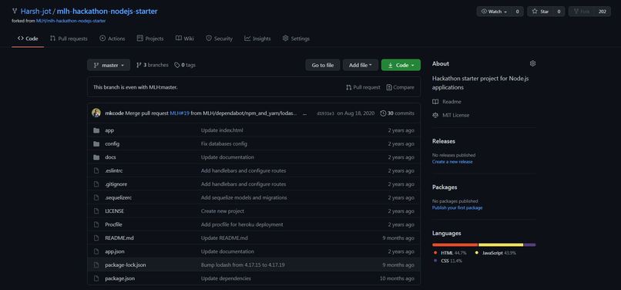The height and width of the screenshot is (290, 621).
Task: Click the branches icon next to 3 branches
Action: 139,65
